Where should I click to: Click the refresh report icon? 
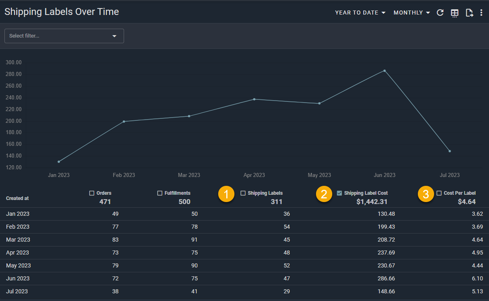(440, 13)
